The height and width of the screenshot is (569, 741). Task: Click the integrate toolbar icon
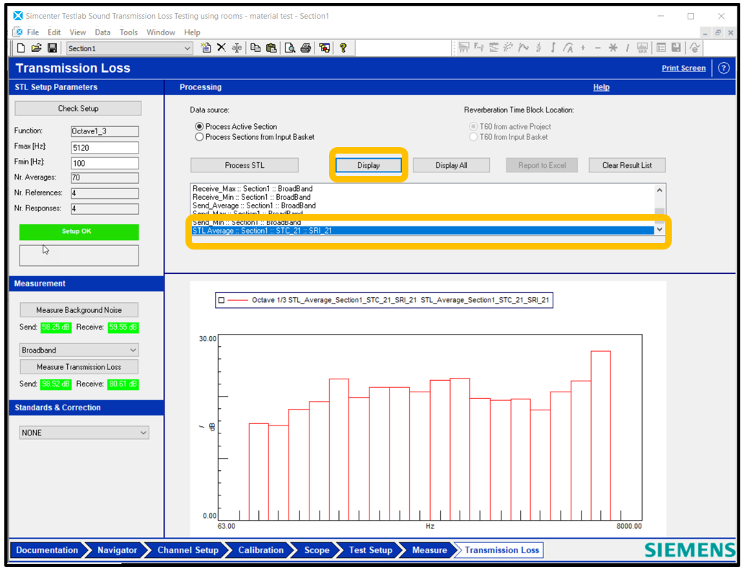[553, 47]
